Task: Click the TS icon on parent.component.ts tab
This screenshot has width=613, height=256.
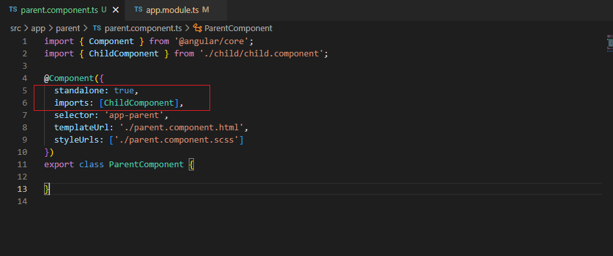Action: click(13, 10)
